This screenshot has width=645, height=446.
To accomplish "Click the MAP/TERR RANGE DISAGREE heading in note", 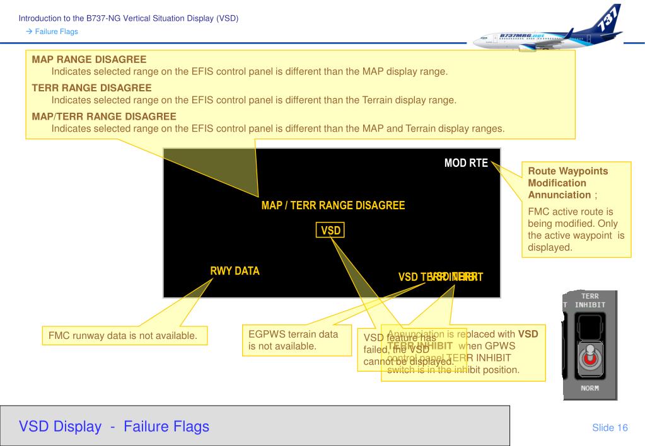I will tap(104, 117).
